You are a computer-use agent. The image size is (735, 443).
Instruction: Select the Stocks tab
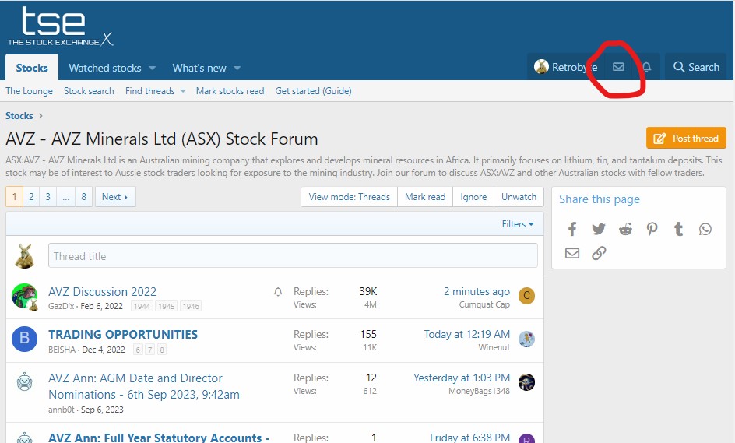coord(32,68)
